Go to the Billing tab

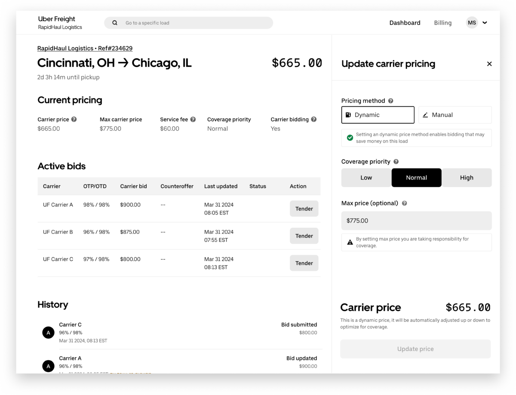442,23
